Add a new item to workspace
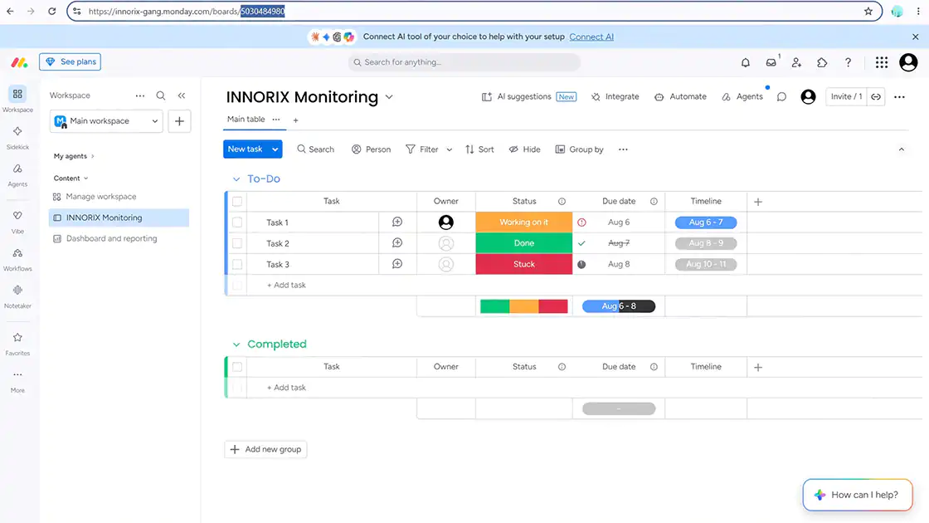This screenshot has height=523, width=929. click(x=179, y=121)
